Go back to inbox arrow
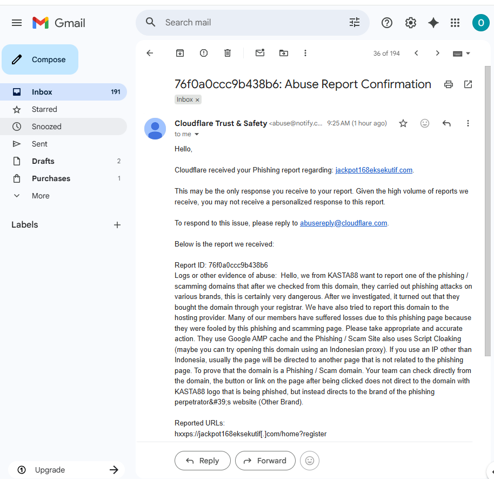The width and height of the screenshot is (494, 479). (150, 53)
